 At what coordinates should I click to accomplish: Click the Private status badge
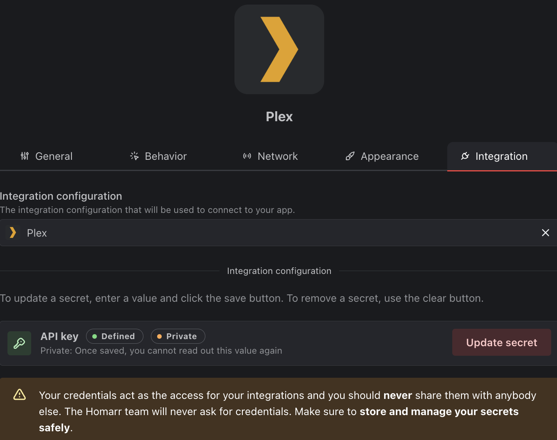[x=178, y=336]
